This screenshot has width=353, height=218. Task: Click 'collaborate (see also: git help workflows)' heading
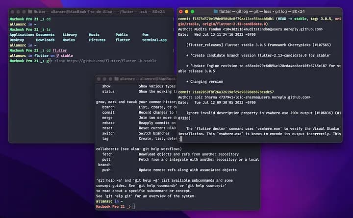click(139, 149)
